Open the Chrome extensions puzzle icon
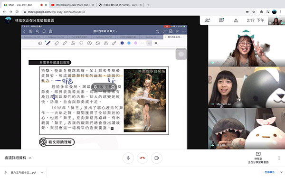The width and height of the screenshot is (285, 178). [262, 12]
